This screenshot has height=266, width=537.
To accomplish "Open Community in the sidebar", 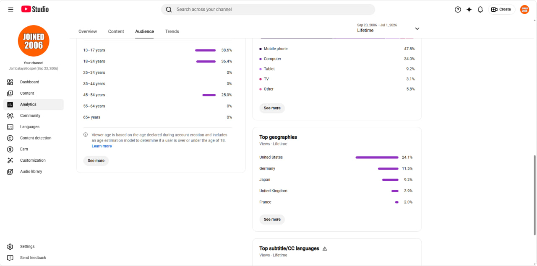I will [x=34, y=116].
